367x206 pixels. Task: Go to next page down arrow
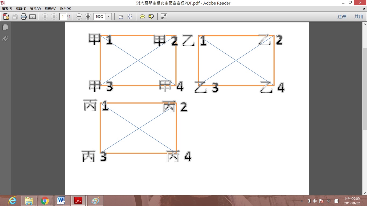click(x=54, y=17)
